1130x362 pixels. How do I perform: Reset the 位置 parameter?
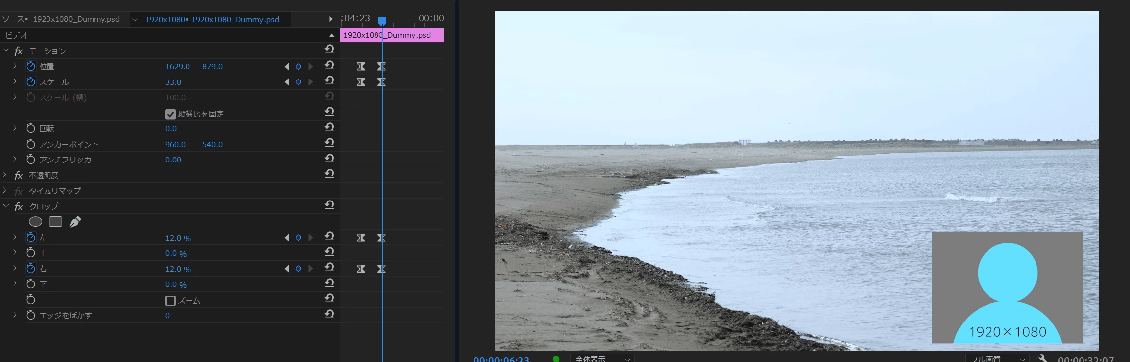click(x=329, y=65)
